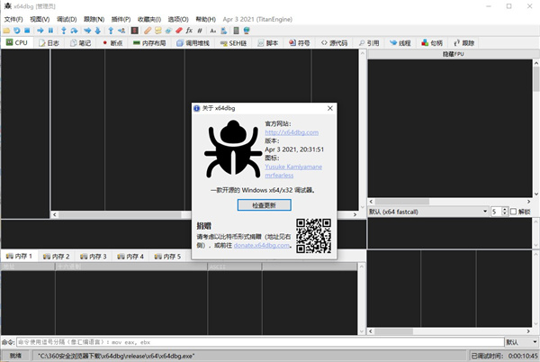The height and width of the screenshot is (362, 540).
Task: Click the # labels toolbar icon
Action: pos(199,30)
